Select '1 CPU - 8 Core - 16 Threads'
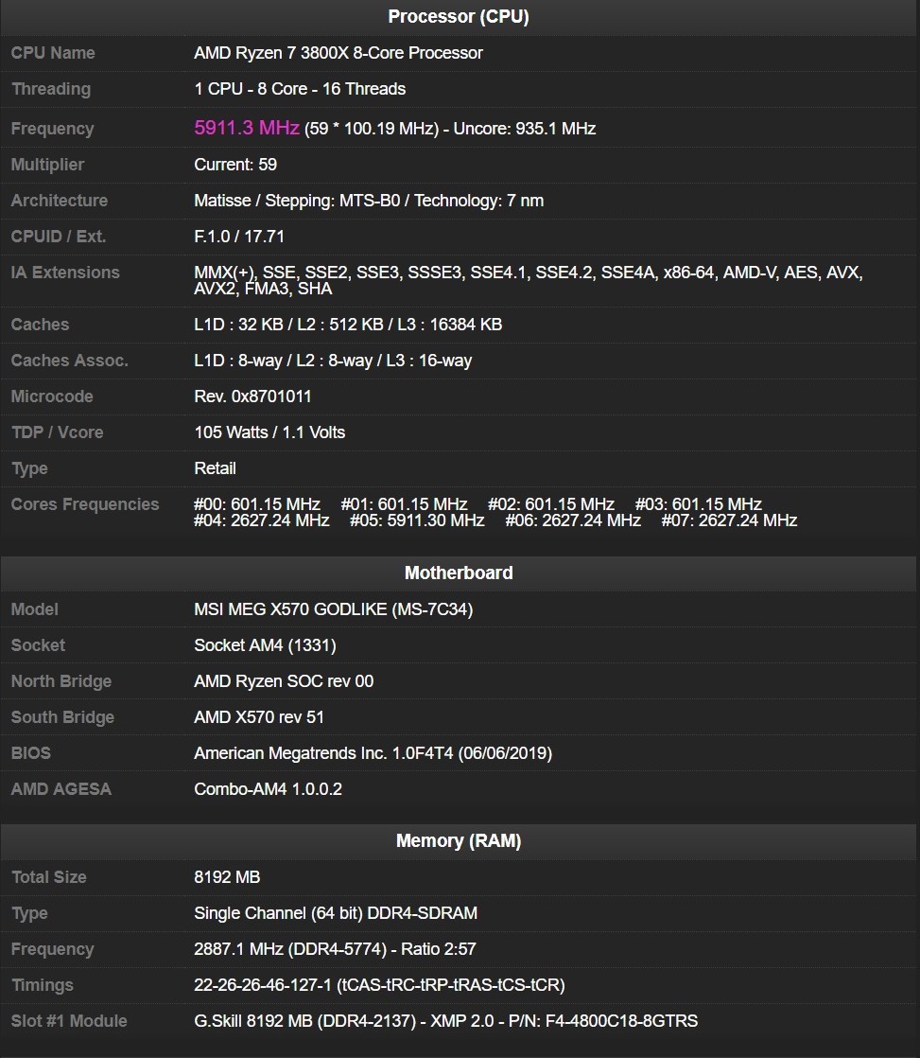This screenshot has width=920, height=1058. pos(300,88)
